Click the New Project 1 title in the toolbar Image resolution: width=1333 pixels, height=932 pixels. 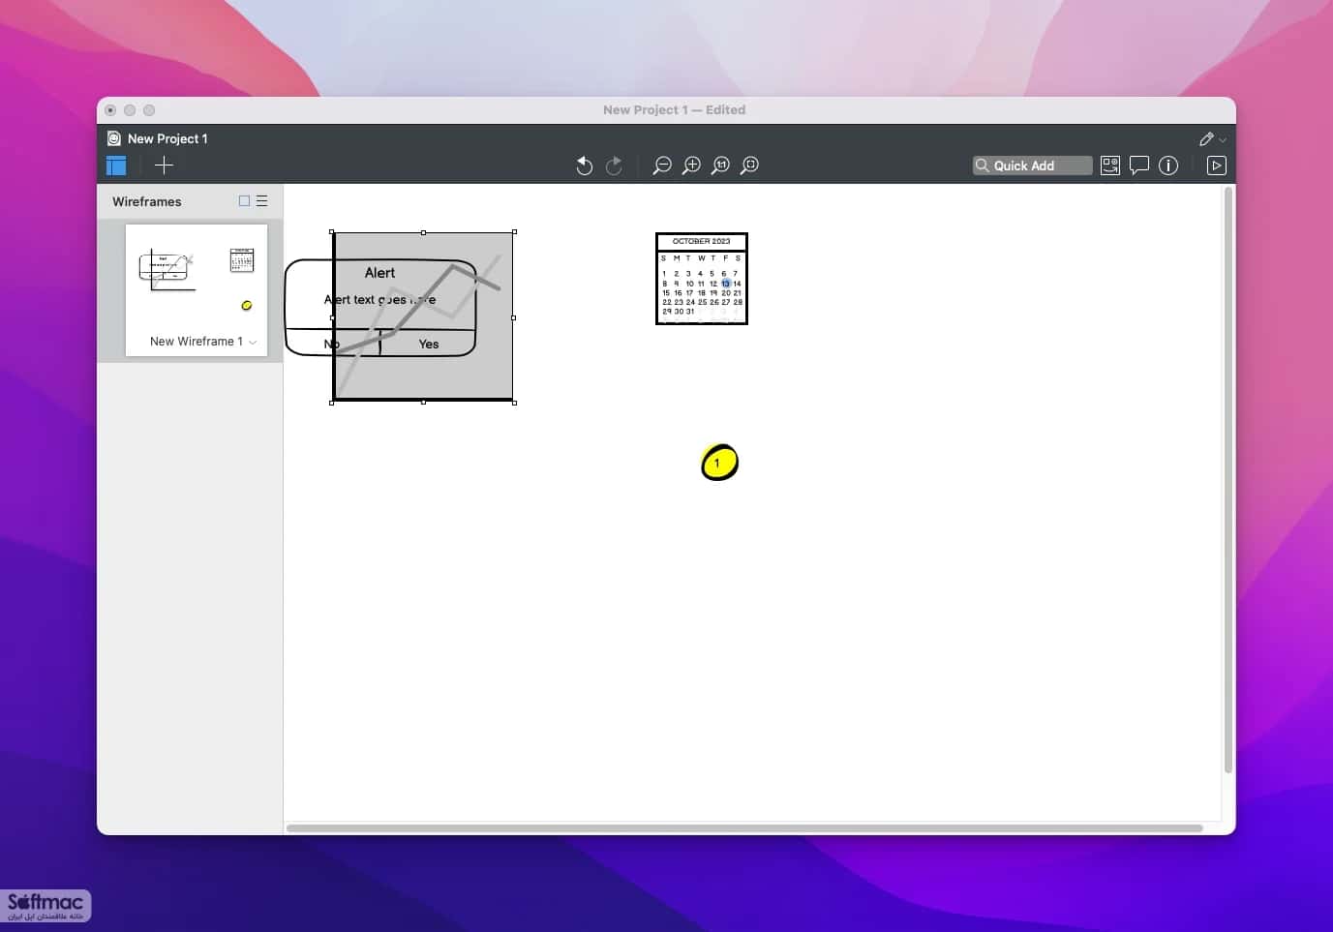click(x=167, y=138)
